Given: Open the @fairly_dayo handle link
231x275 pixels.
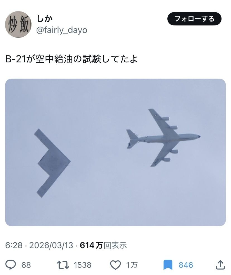Looking at the screenshot, I should (x=62, y=30).
